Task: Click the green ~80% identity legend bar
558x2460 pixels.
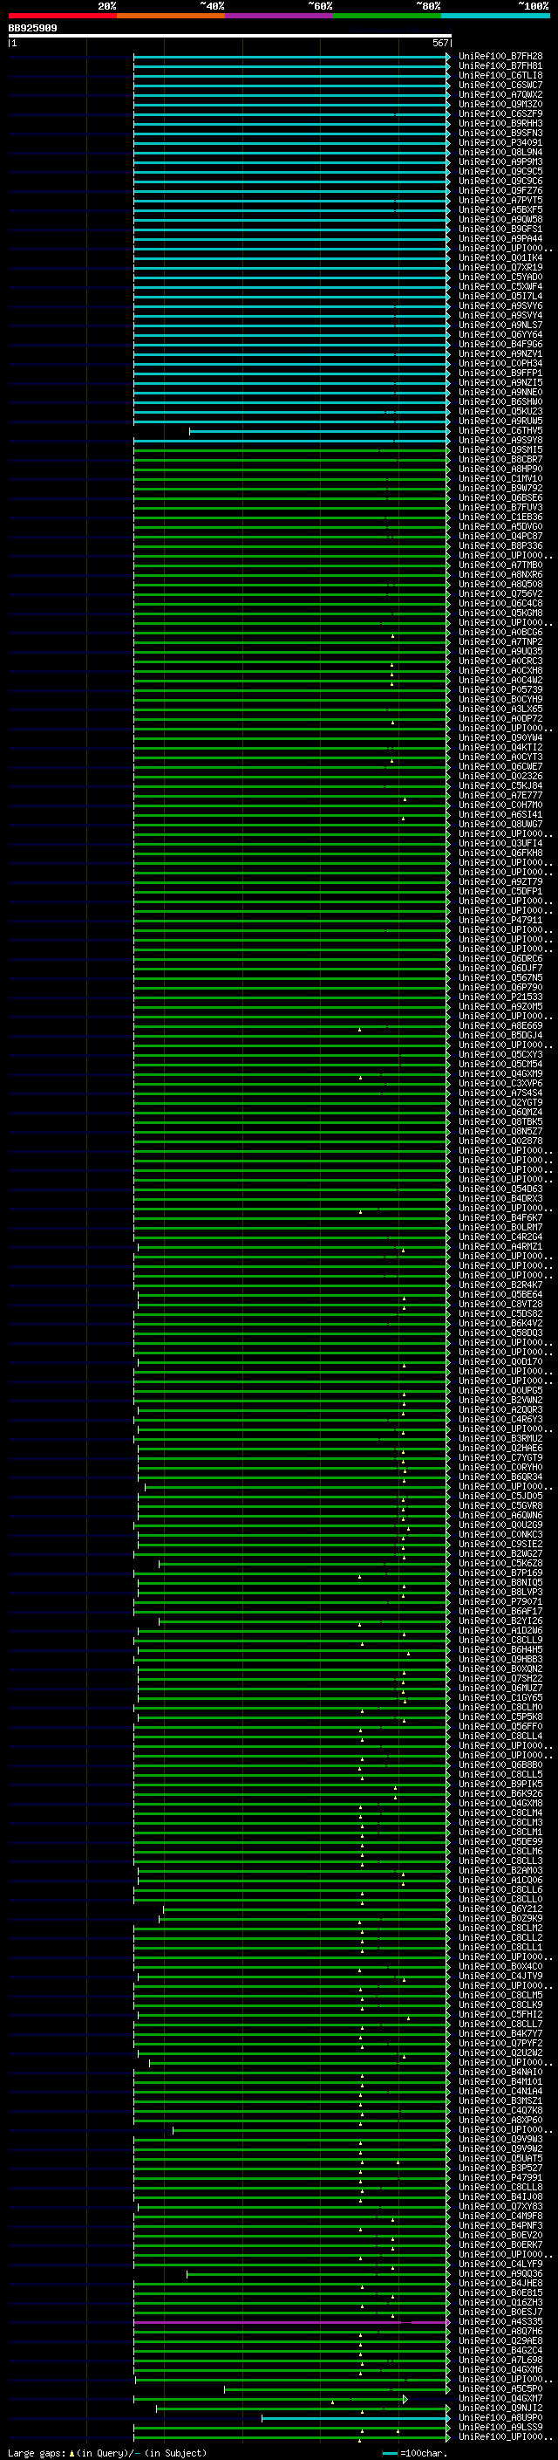Action: pyautogui.click(x=387, y=16)
